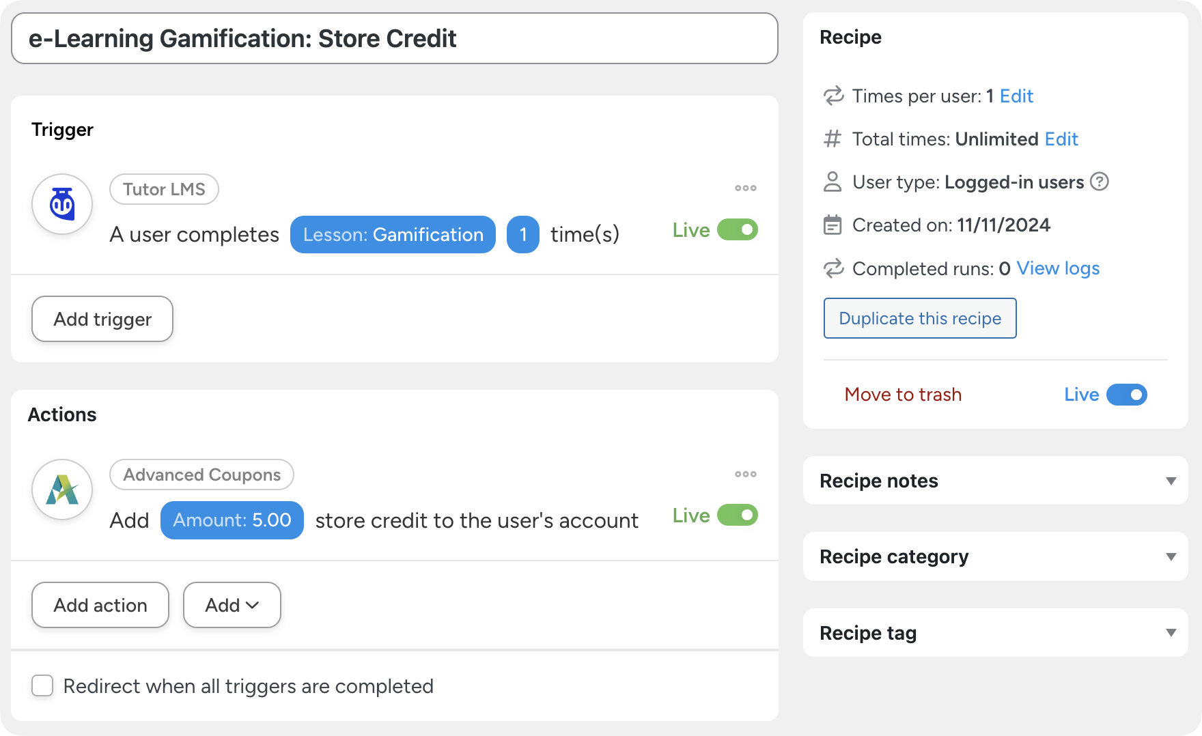
Task: Edit the number of times token showing 1
Action: pos(523,235)
